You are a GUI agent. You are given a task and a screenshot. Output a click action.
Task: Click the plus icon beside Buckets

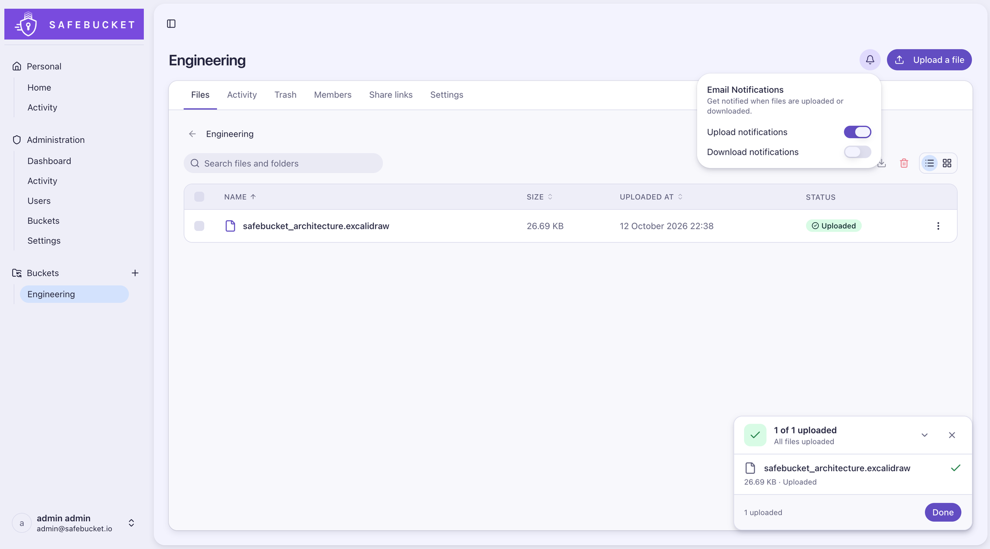pos(135,273)
